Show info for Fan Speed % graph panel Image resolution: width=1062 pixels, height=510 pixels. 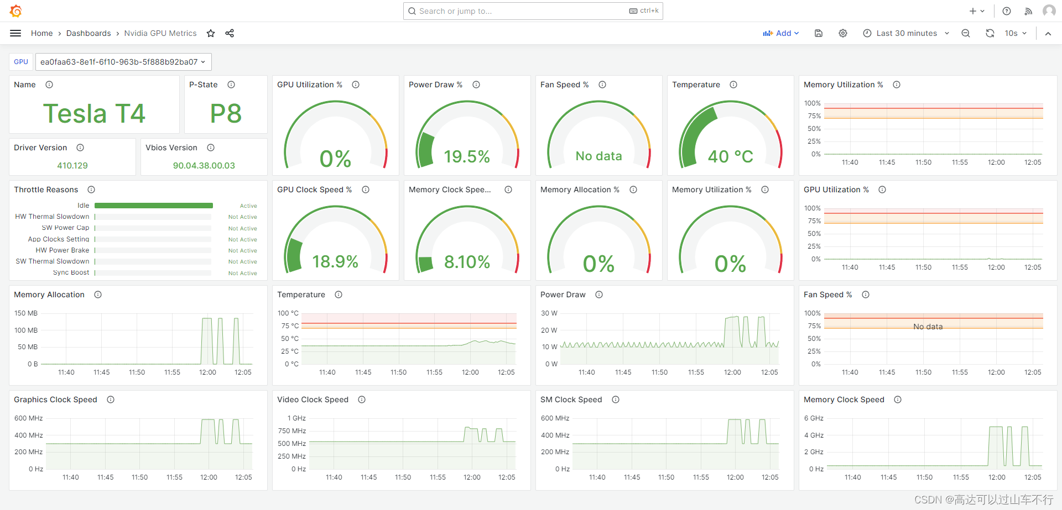[866, 295]
